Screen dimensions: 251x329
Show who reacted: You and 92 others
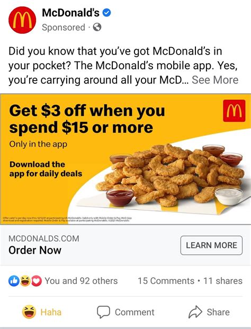click(81, 281)
